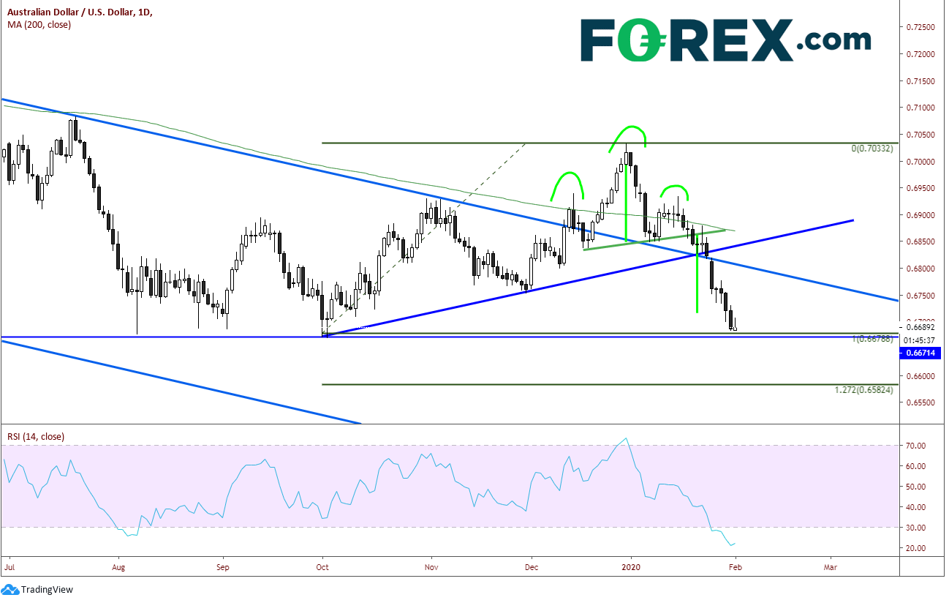
Task: Click the Feb date on the time axis
Action: pyautogui.click(x=736, y=566)
